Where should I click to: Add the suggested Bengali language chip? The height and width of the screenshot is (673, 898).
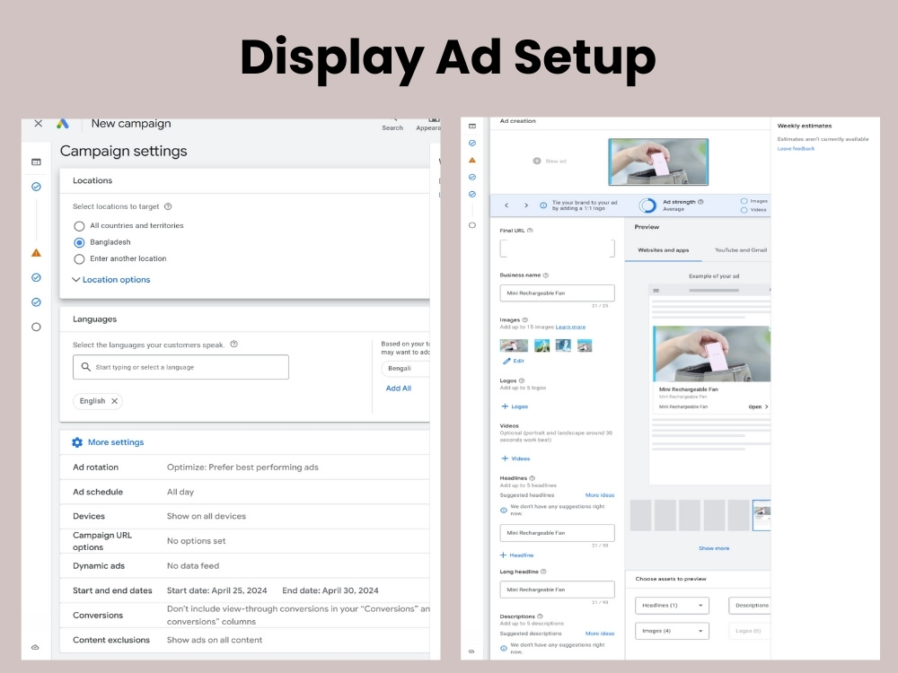pyautogui.click(x=404, y=369)
